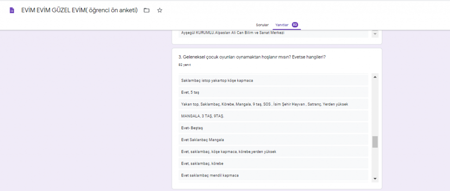Switch to the Sorular tab
Viewport: 450px width, 191px height.
[262, 25]
